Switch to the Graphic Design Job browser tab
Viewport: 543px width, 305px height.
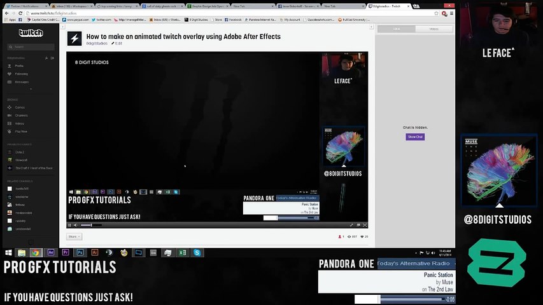(207, 6)
